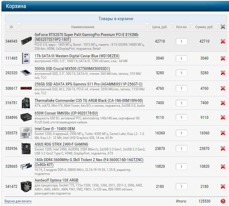The image size is (229, 206).
Task: Click the Товары в корзине banner
Action: coord(116,19)
